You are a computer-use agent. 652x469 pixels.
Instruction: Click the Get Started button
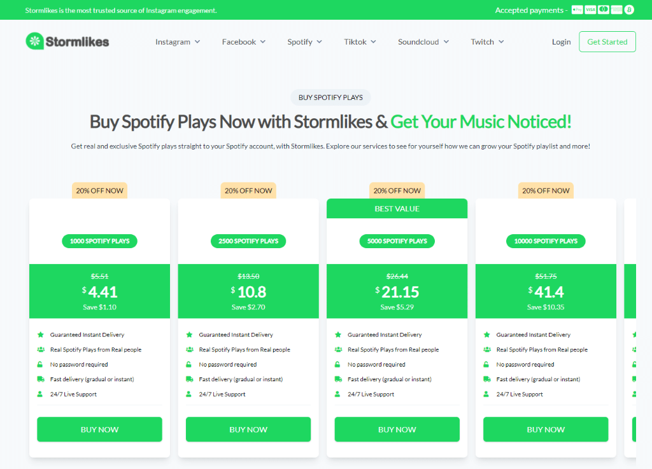click(607, 41)
